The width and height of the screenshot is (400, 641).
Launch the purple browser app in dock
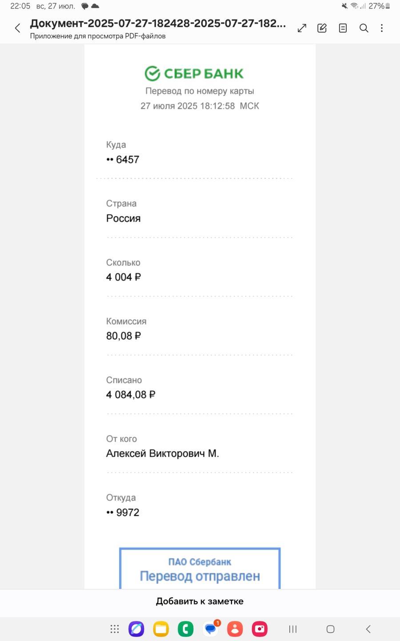(x=136, y=629)
